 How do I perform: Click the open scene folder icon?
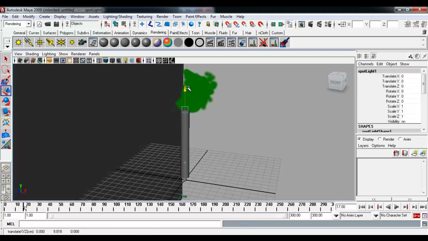(x=48, y=24)
